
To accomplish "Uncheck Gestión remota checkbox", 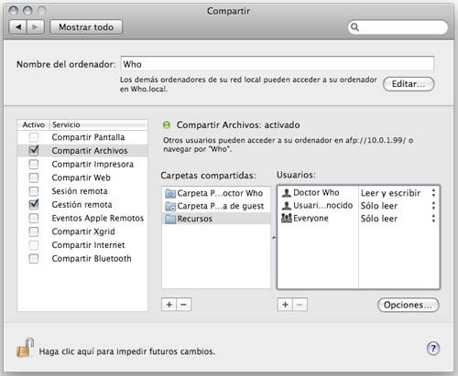I will (x=34, y=204).
